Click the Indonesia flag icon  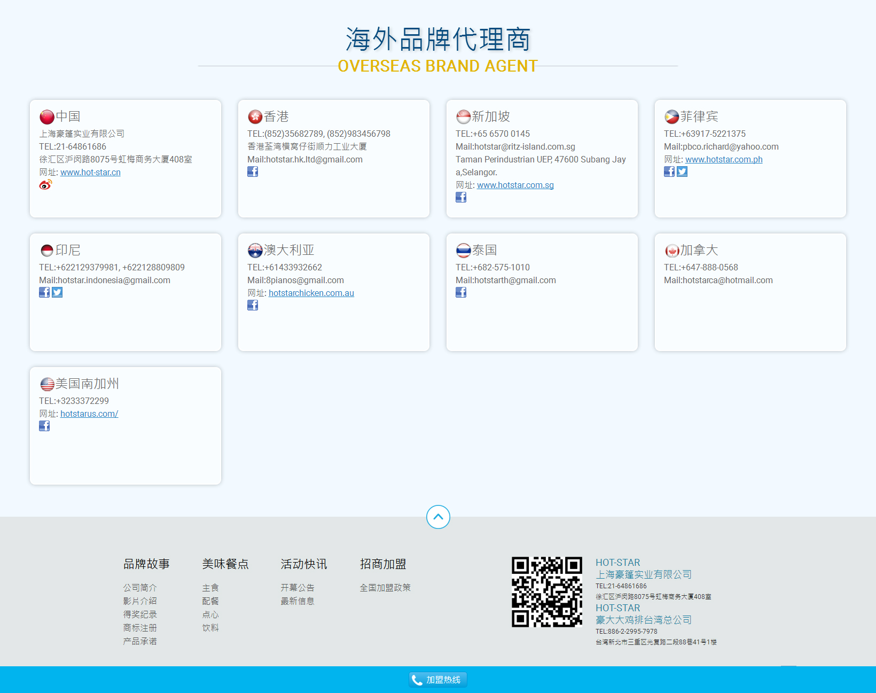[47, 250]
